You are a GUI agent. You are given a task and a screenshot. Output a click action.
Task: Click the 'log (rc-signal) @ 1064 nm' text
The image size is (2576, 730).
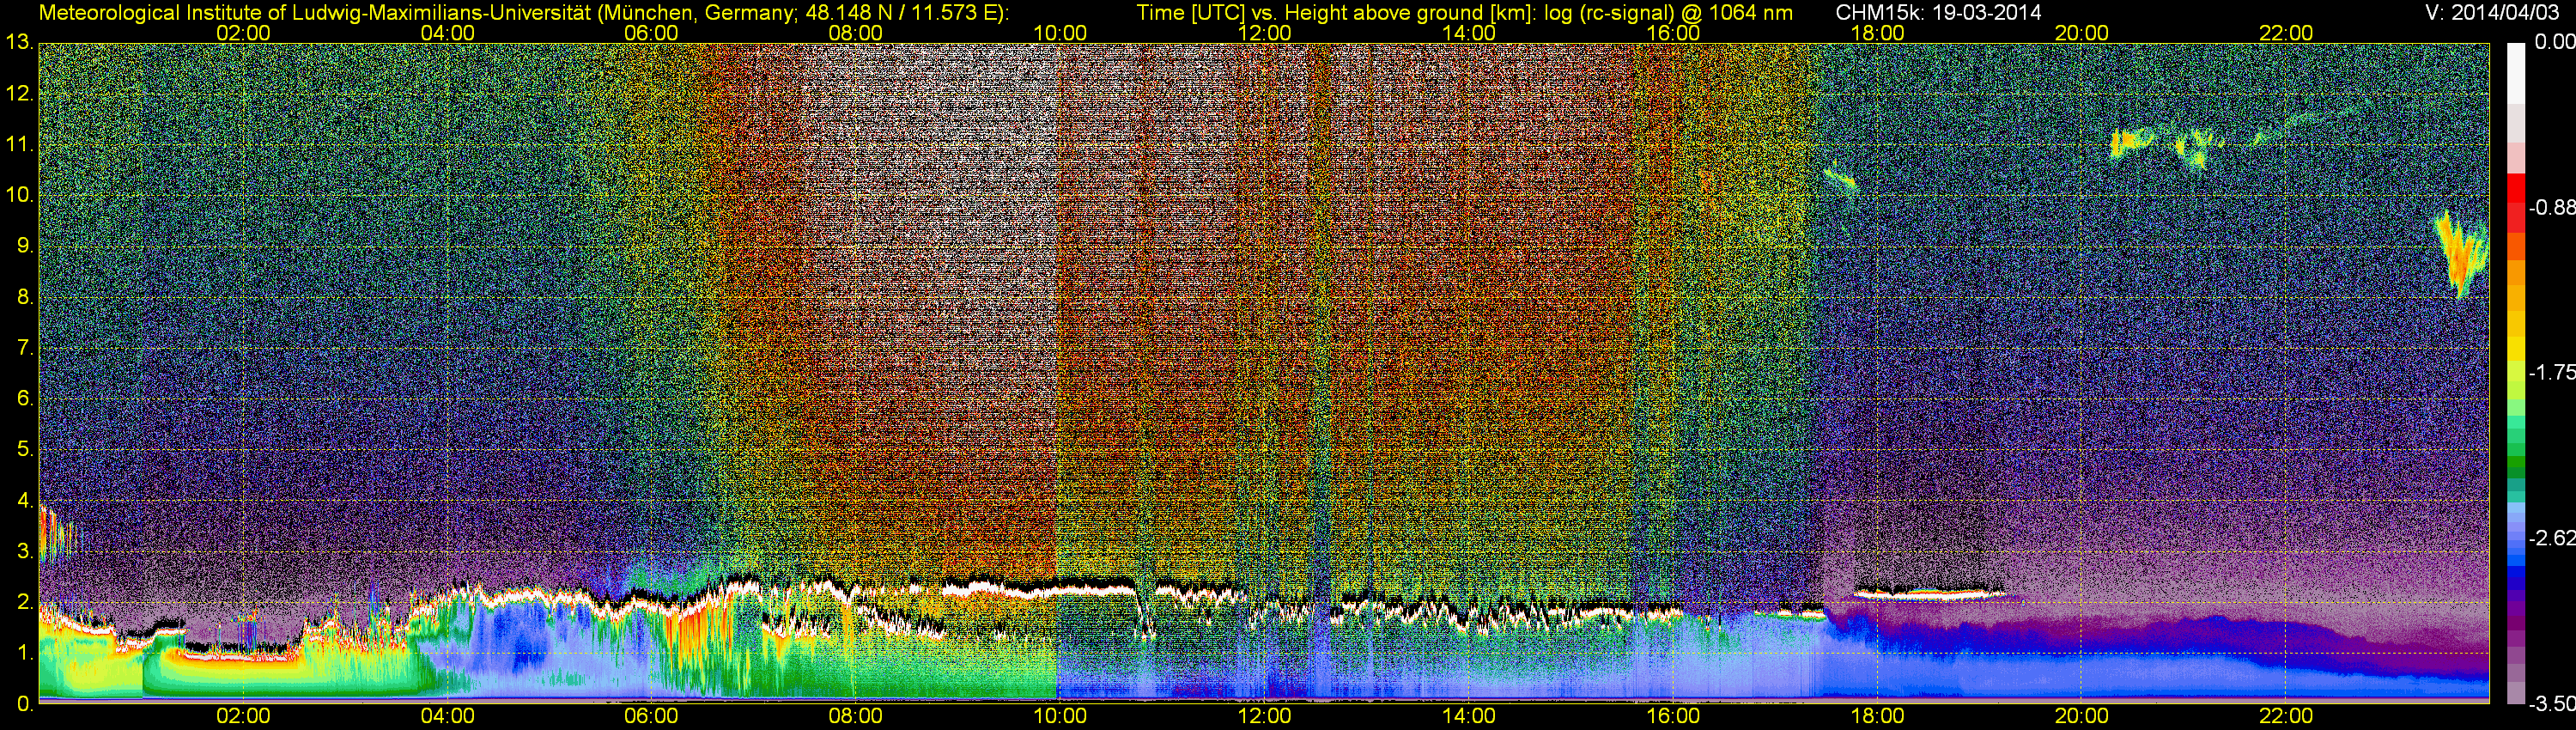[1669, 12]
